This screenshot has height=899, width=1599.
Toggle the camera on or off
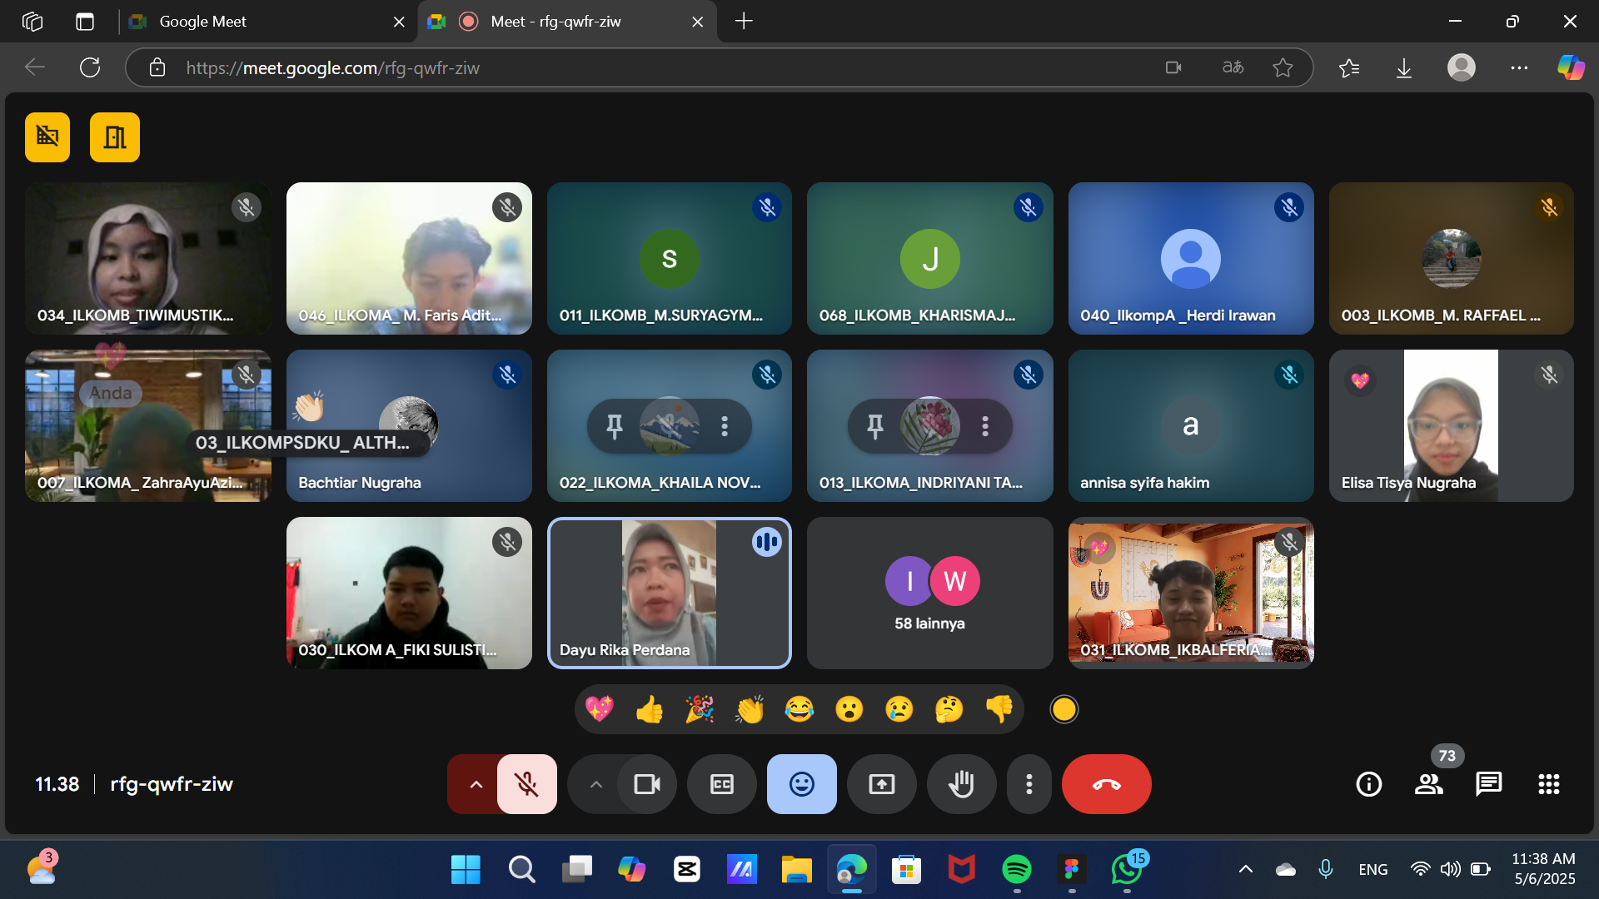pos(646,784)
